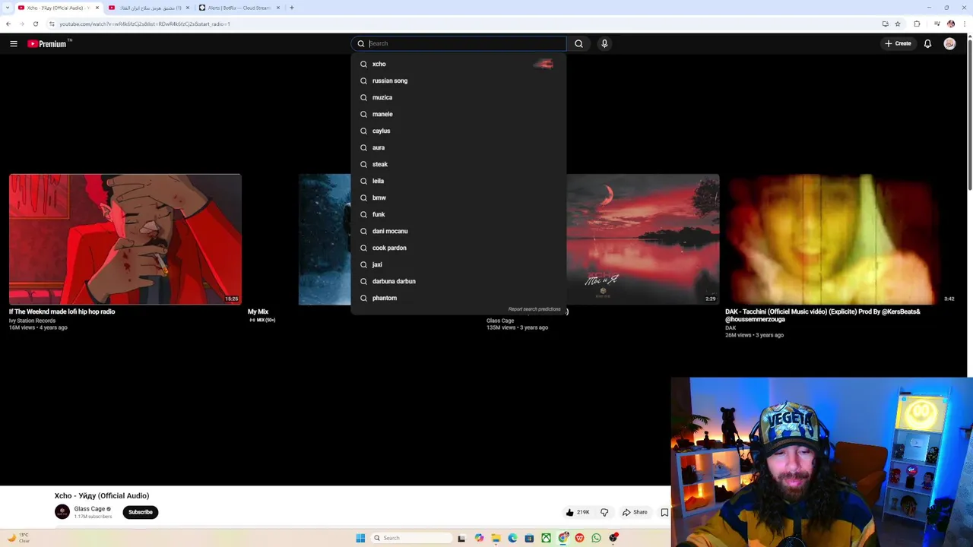Click the browser address bar URL
Viewport: 973px width, 547px height.
click(144, 24)
